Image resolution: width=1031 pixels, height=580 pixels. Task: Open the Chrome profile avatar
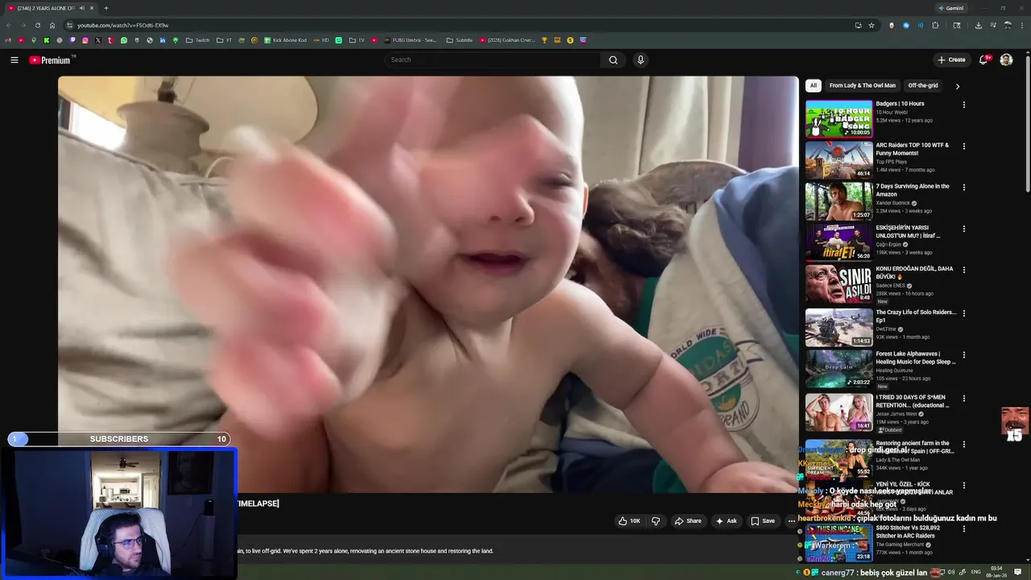coord(1007,25)
